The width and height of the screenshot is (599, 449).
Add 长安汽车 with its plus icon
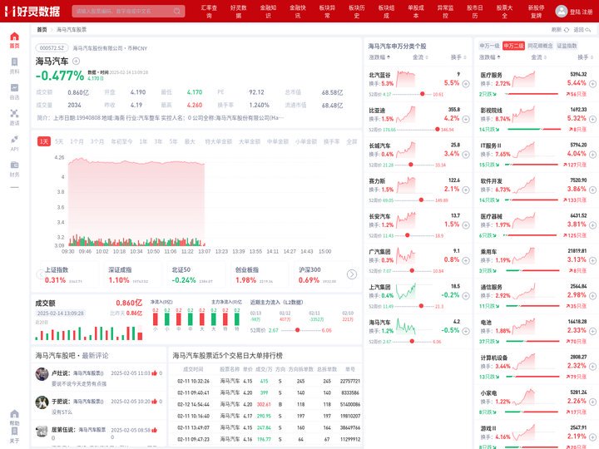click(466, 224)
